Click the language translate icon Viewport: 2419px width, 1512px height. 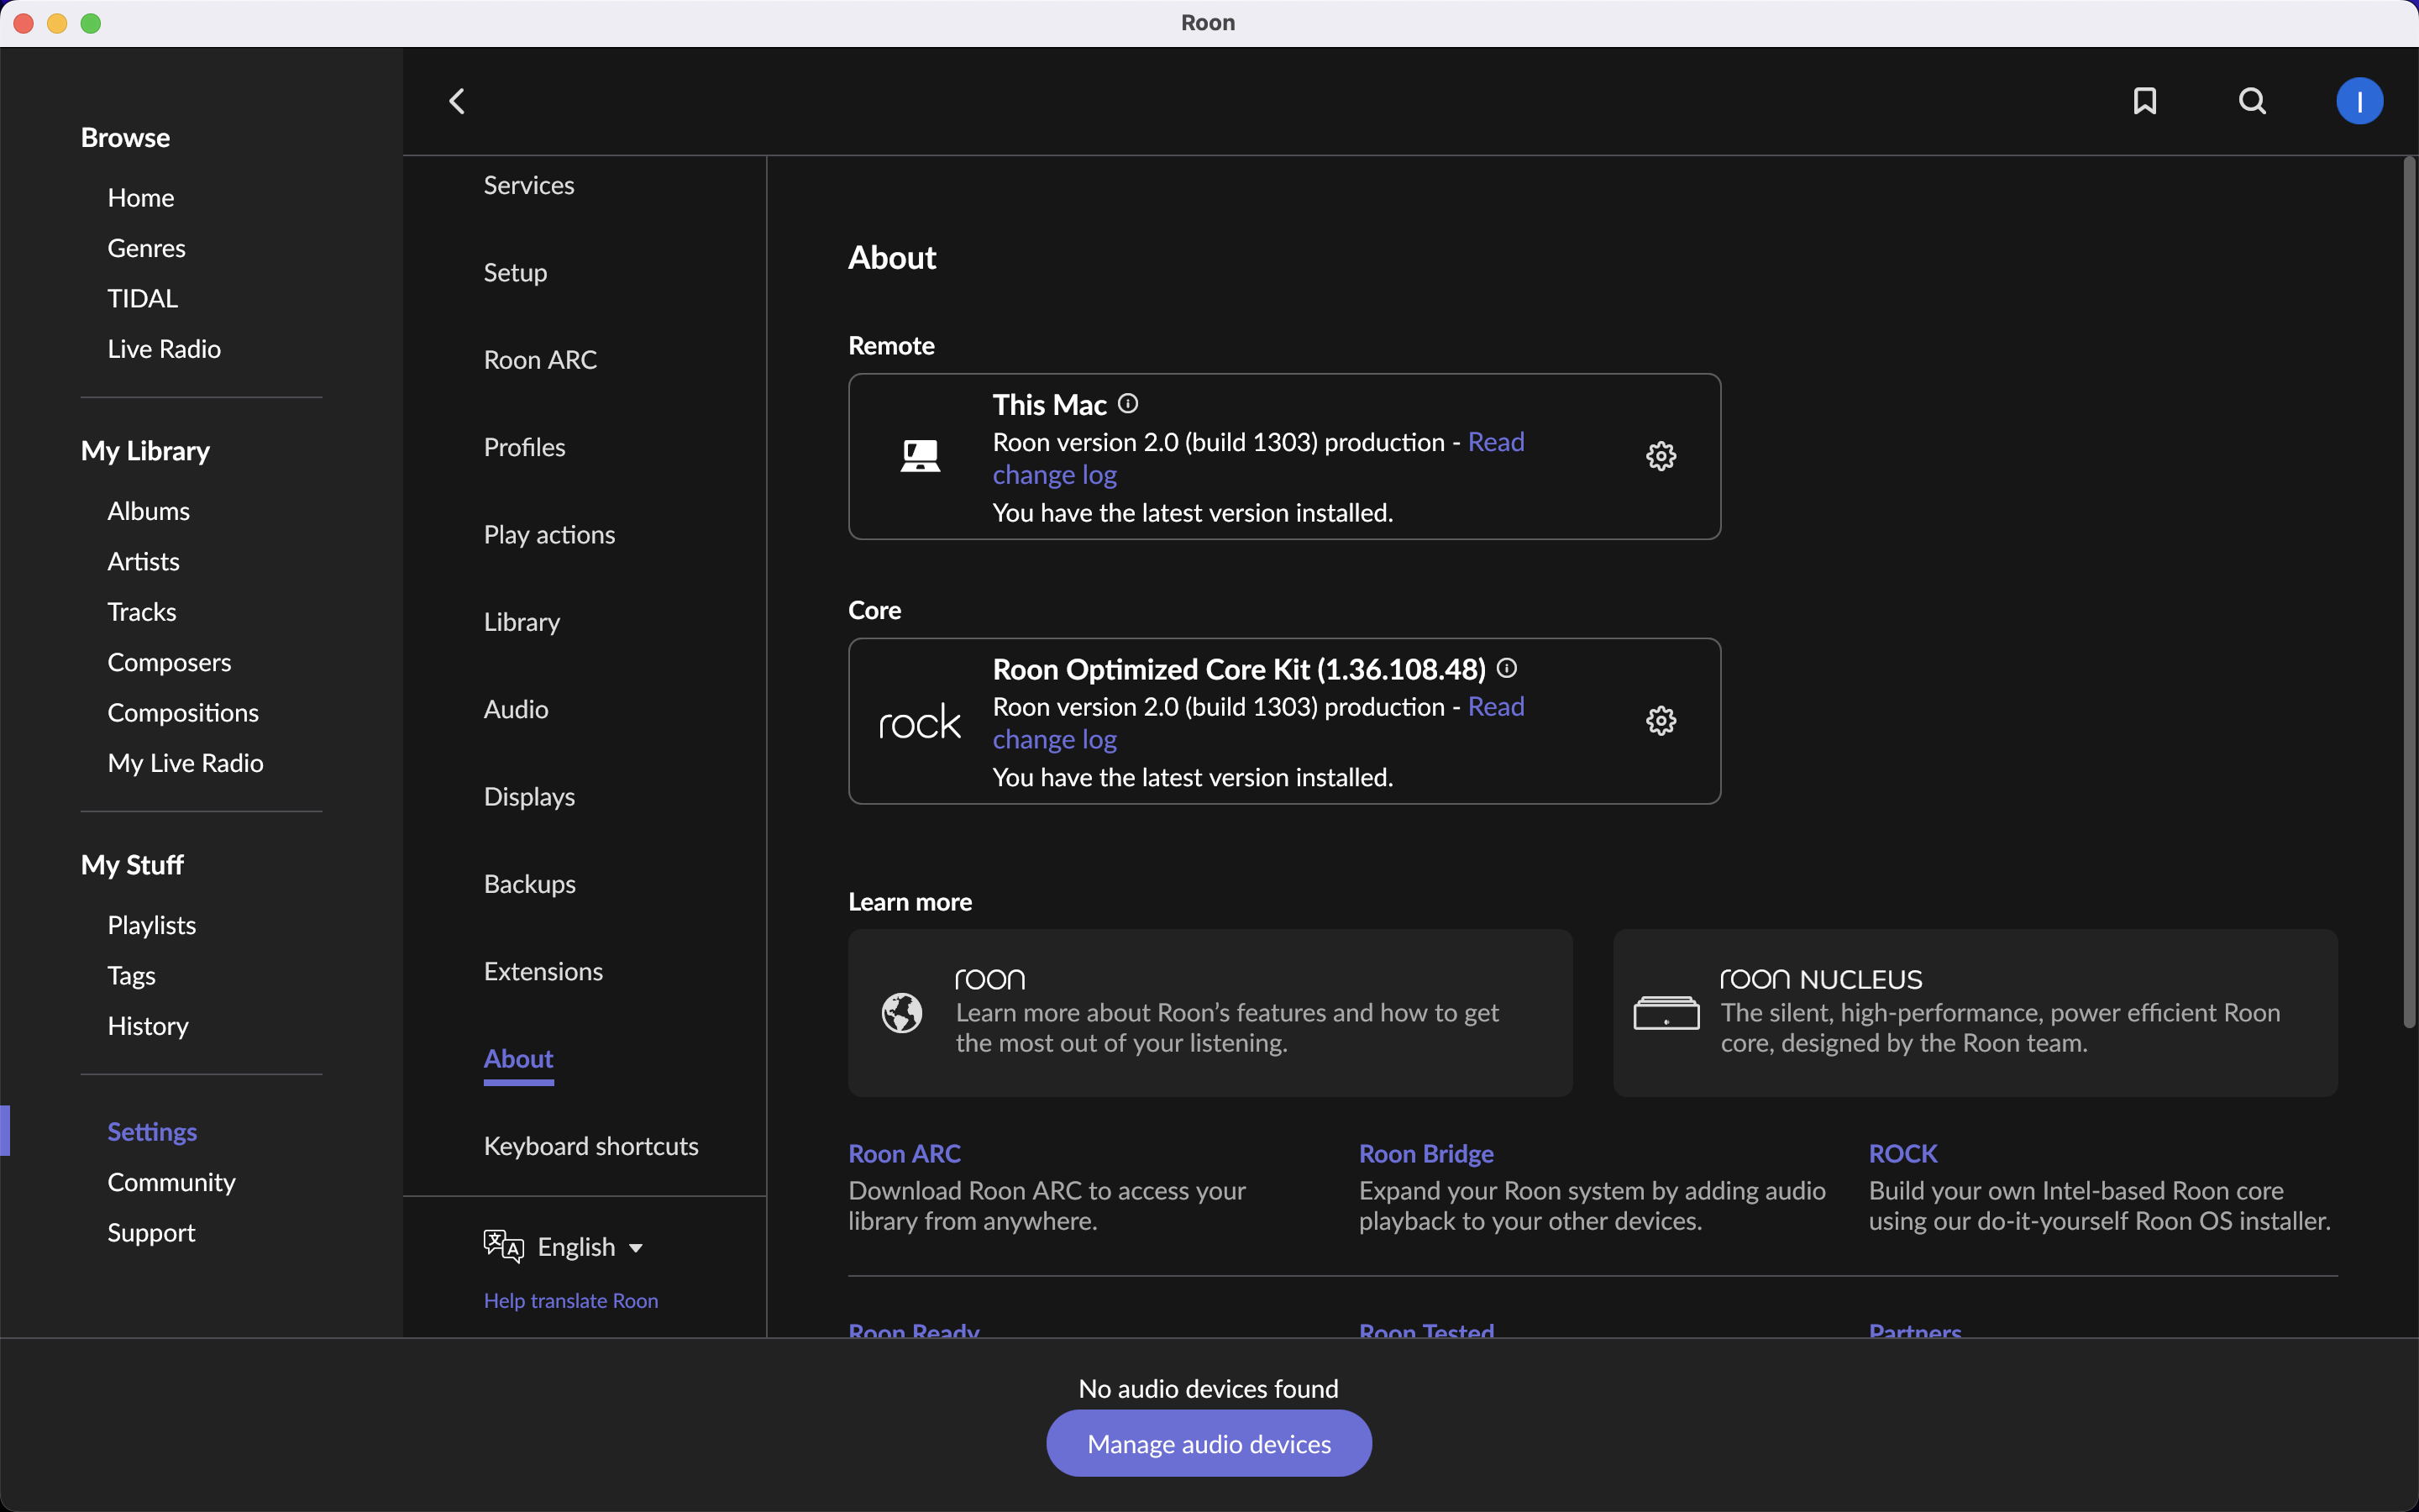point(503,1246)
